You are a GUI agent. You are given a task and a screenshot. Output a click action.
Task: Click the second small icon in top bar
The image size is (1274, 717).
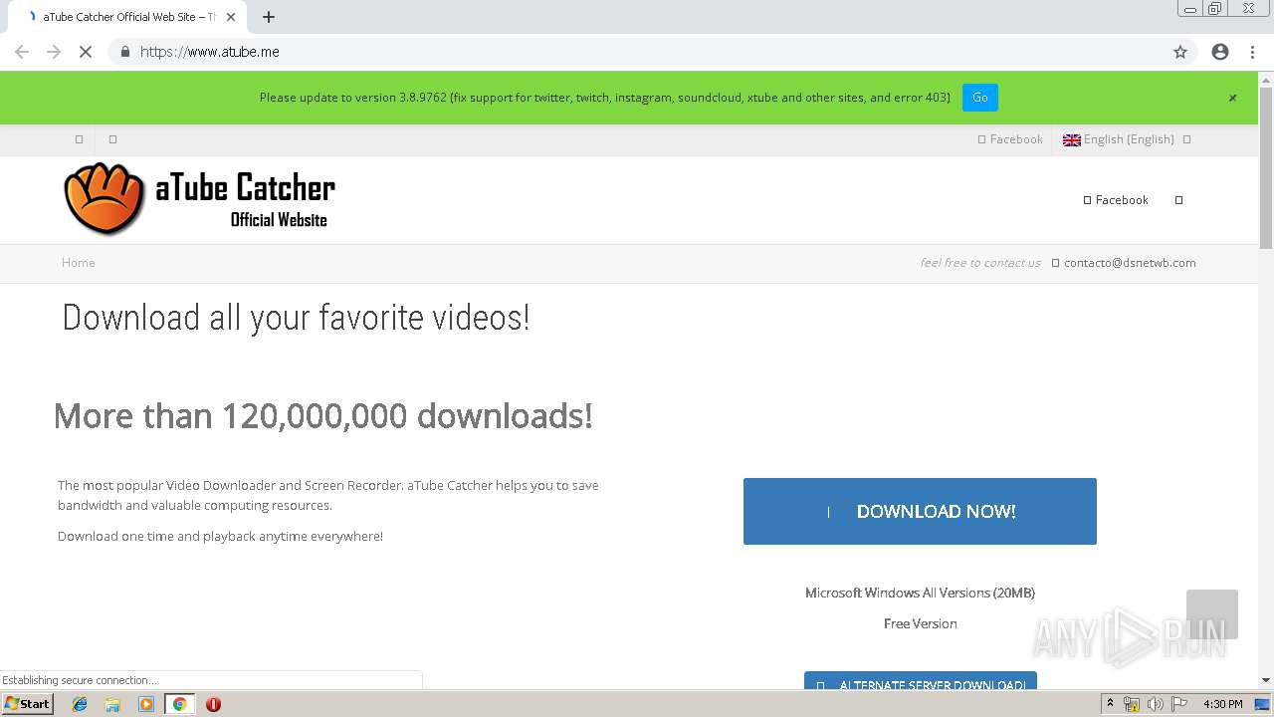point(112,139)
